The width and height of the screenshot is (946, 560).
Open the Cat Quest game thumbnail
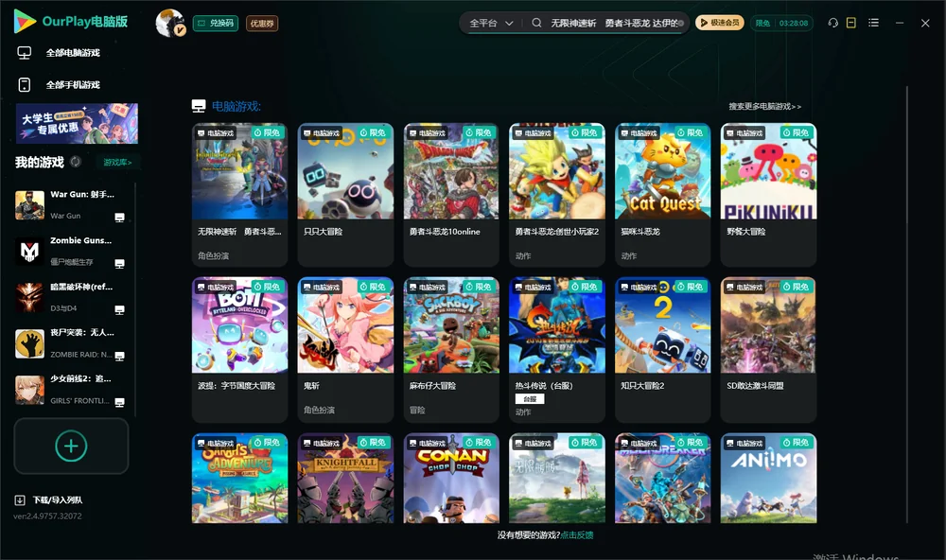pos(662,171)
